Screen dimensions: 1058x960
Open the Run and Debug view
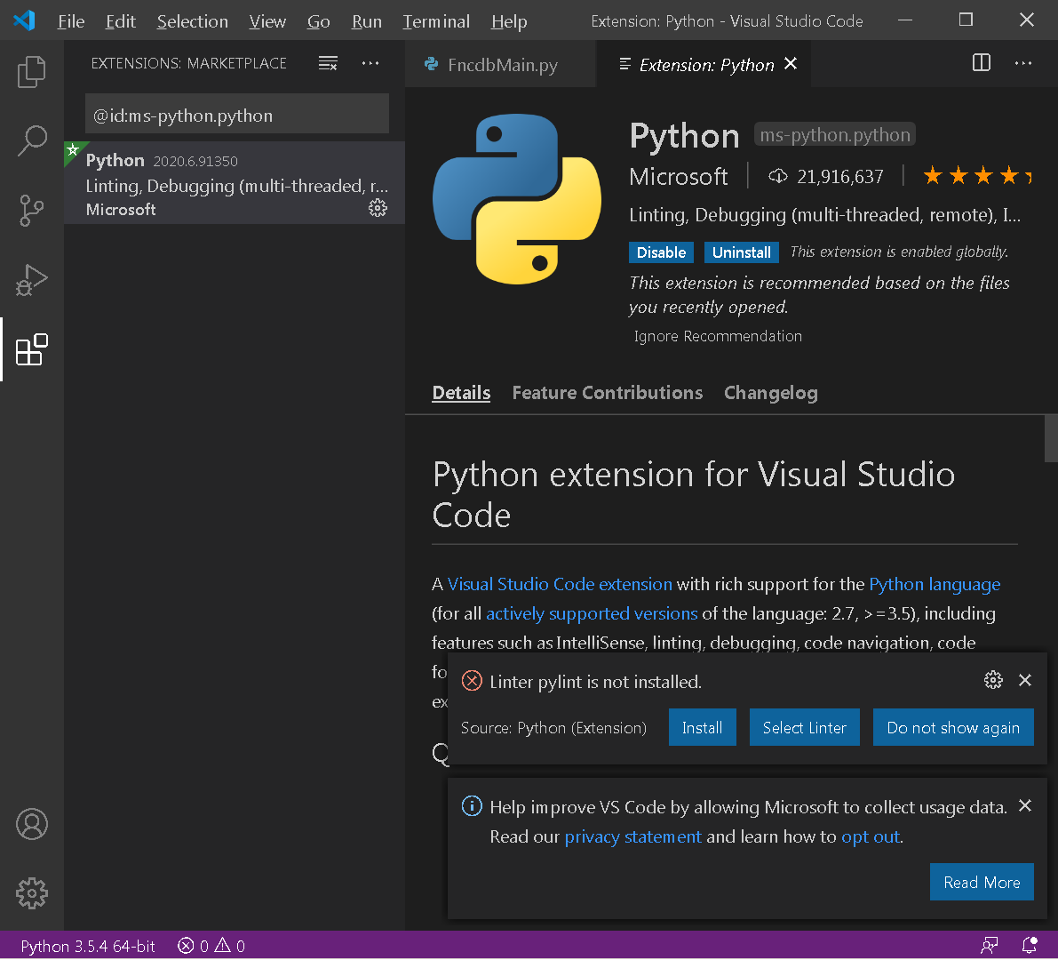tap(31, 280)
